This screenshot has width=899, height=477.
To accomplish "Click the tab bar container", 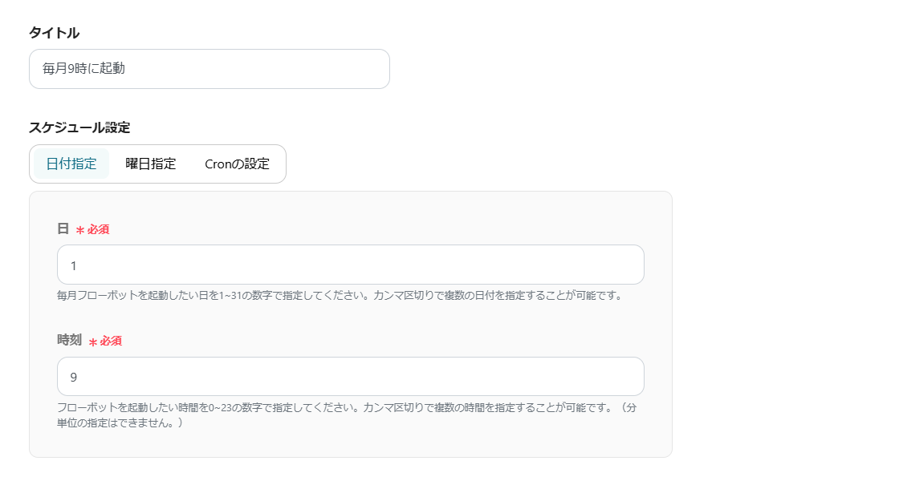I will pyautogui.click(x=157, y=164).
